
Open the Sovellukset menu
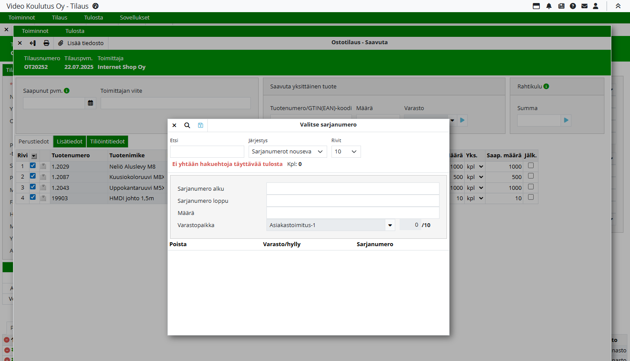(x=135, y=18)
